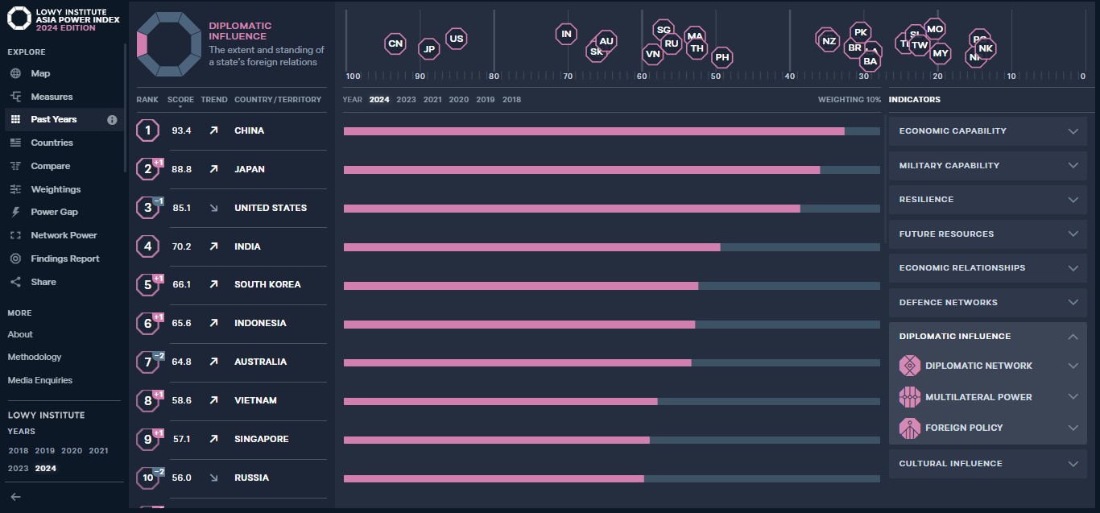Screen dimensions: 1100x513
Task: Open the 2021 edition in sidebar years
Action: [98, 451]
